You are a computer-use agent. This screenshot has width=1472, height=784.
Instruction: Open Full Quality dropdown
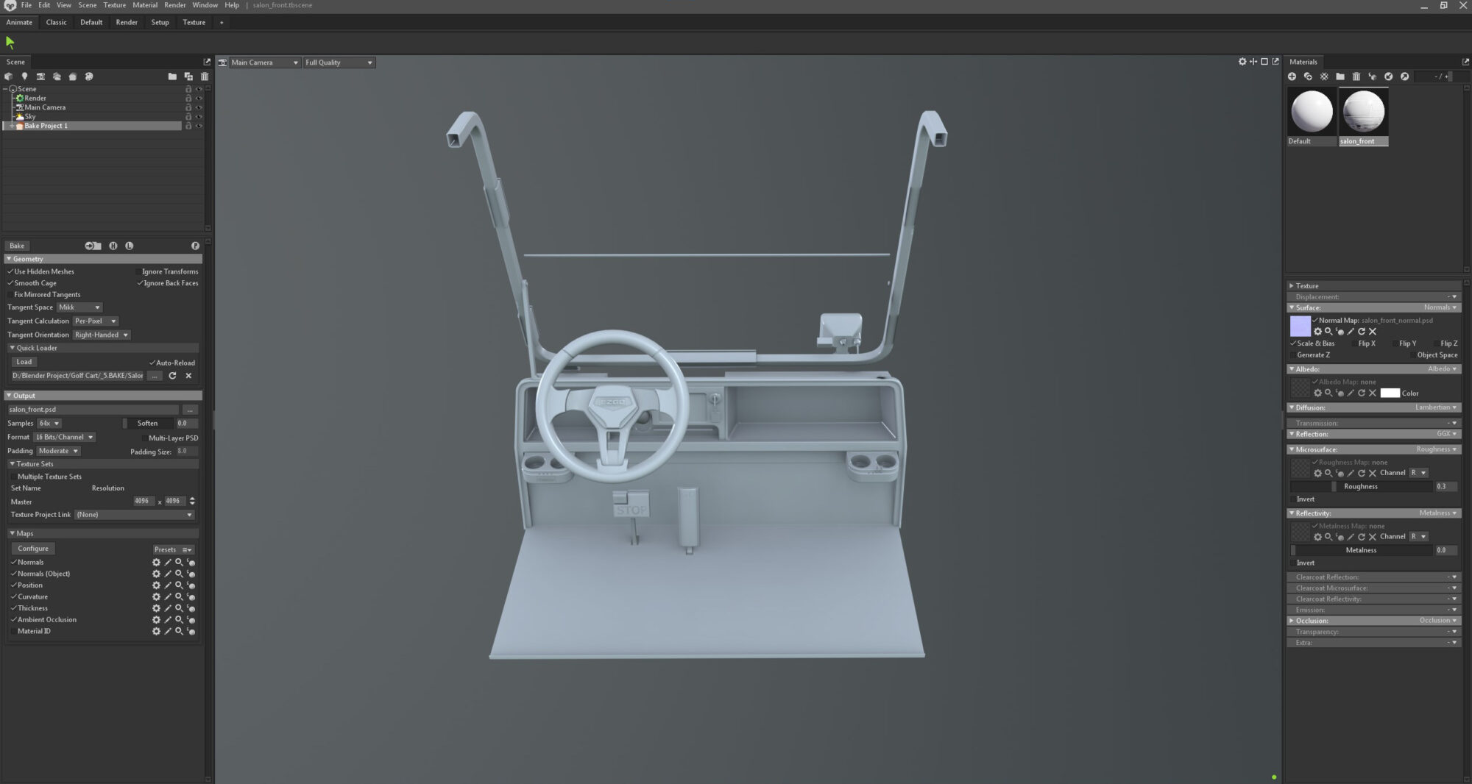339,63
